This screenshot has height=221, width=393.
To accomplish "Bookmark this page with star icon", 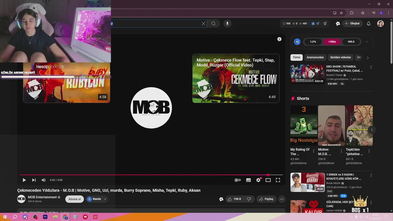I will point(341,13).
